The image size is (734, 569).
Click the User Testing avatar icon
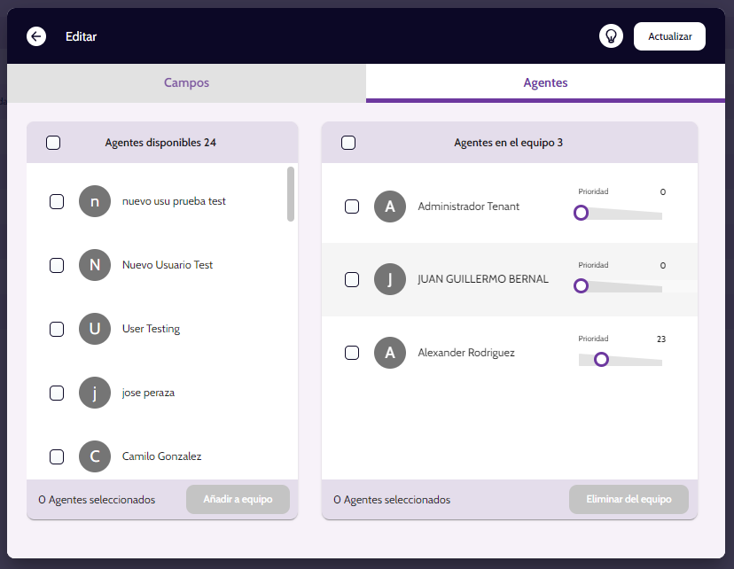95,329
